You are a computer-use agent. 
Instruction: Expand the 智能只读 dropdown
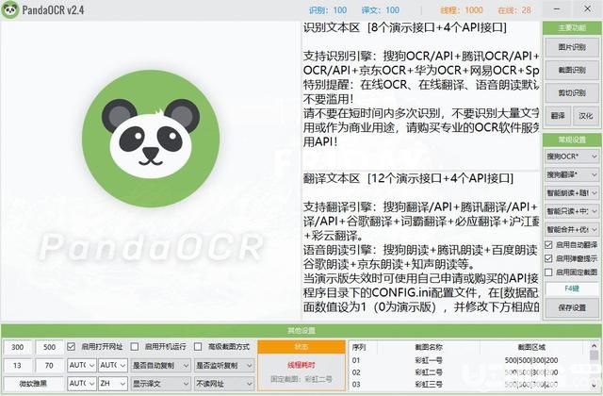[572, 211]
